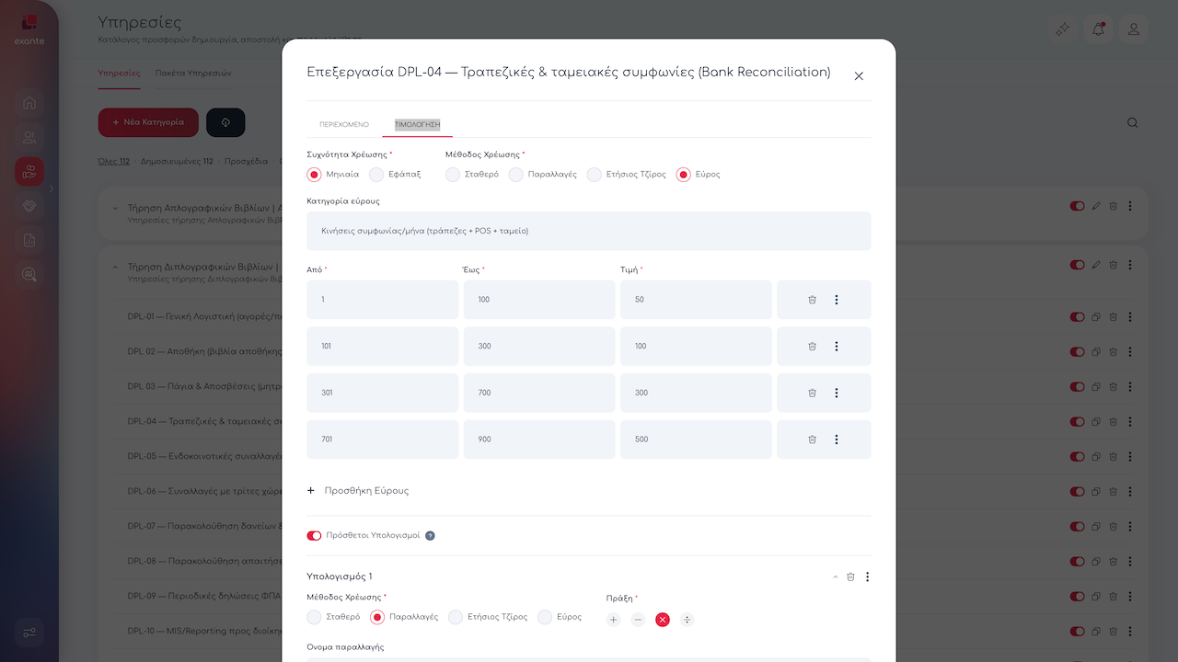The width and height of the screenshot is (1178, 662).
Task: Collapse the Τήρηση Διπλογραφικών Βιβλίων category
Action: pos(115,267)
